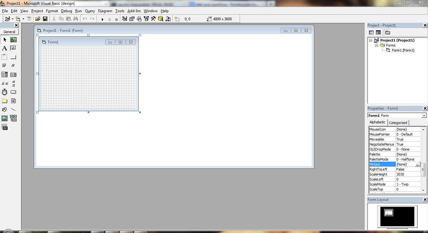Select the horizontal scrollbar control tool
Image resolution: width=428 pixels, height=233 pixels.
click(5, 83)
